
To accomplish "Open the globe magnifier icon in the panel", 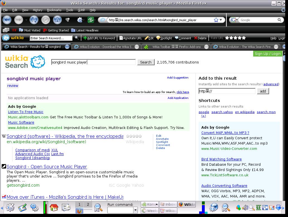I will (x=213, y=208).
